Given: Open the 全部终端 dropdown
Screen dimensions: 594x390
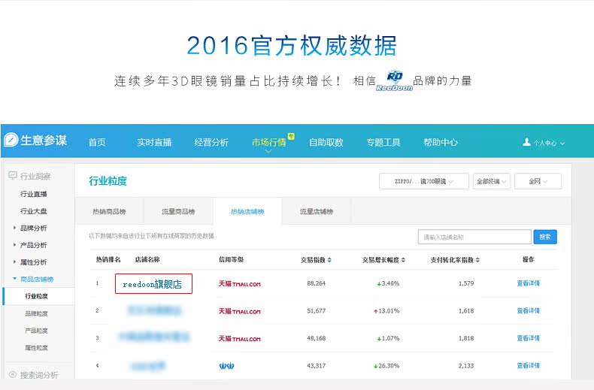Looking at the screenshot, I should (x=491, y=181).
